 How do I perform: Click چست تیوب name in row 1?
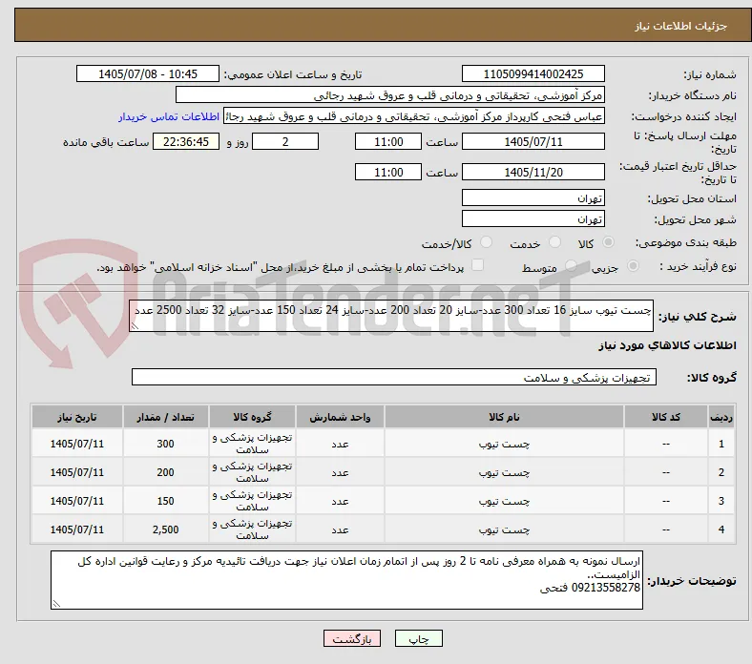(504, 445)
